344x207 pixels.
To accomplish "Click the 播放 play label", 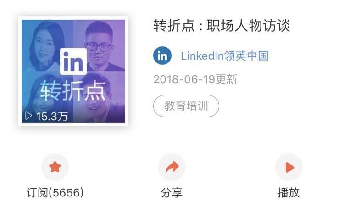I will click(x=289, y=192).
